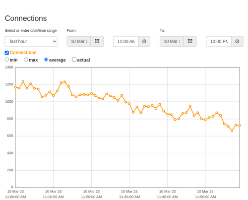Enable the actual checkbox
Image resolution: width=248 pixels, height=200 pixels.
tap(74, 60)
